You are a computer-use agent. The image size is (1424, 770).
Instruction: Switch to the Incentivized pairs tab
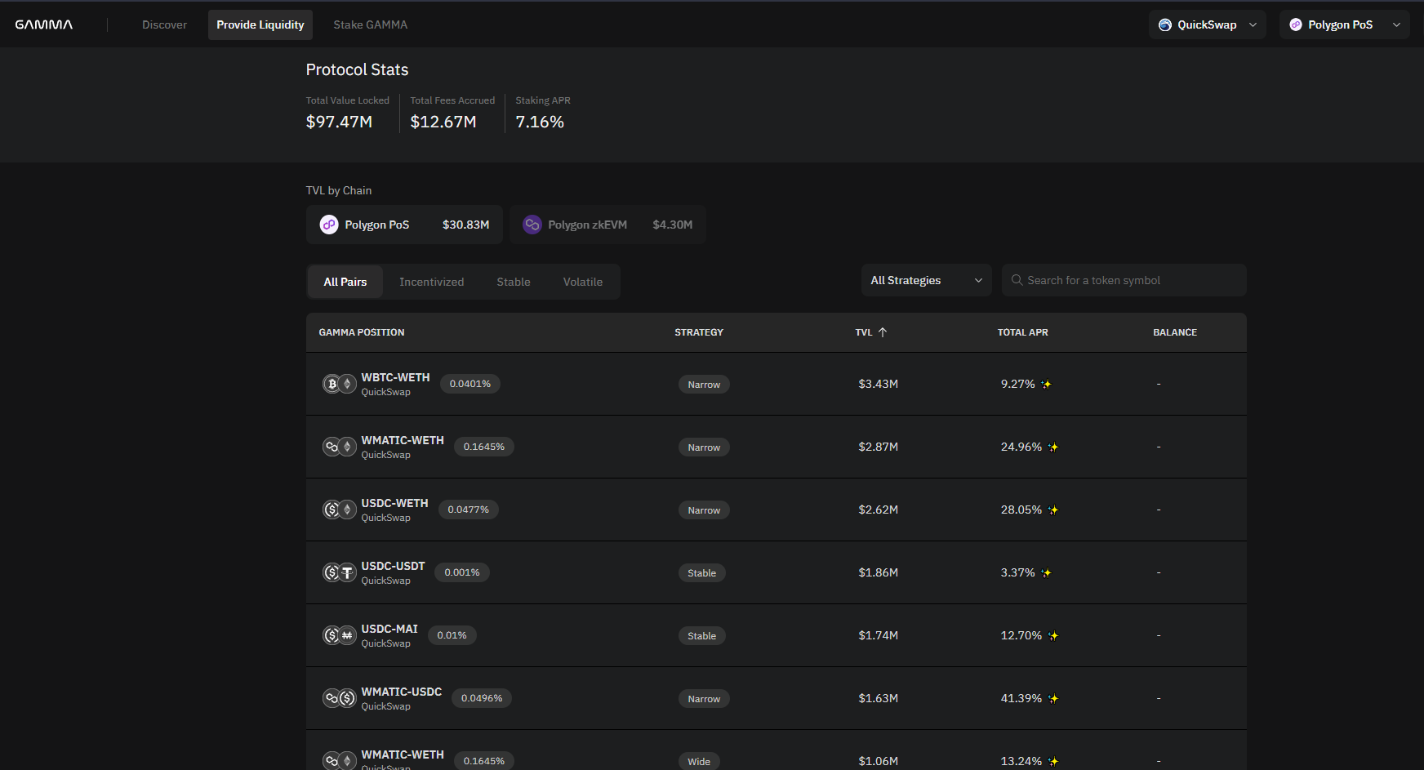(431, 282)
